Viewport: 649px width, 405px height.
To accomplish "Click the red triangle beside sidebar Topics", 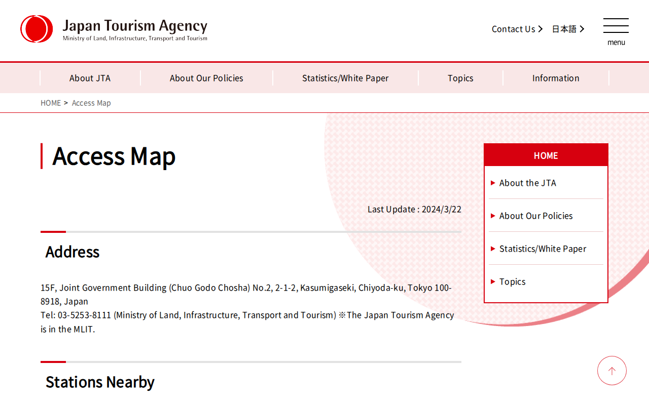I will pos(493,281).
